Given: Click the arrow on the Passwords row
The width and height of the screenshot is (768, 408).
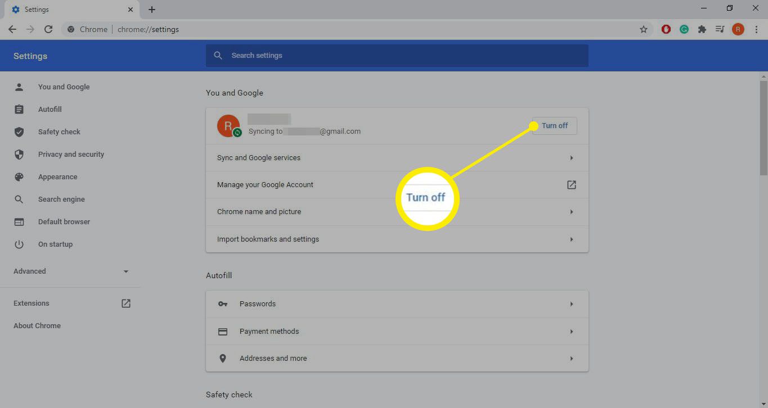Looking at the screenshot, I should tap(572, 304).
